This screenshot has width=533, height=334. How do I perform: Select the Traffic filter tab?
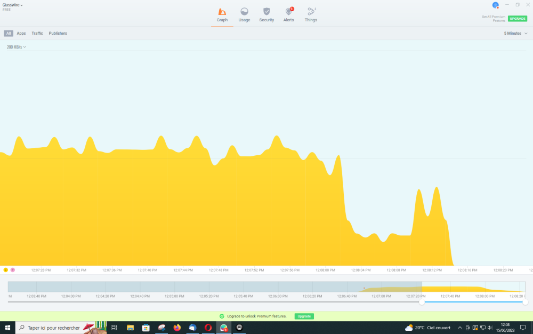click(37, 33)
